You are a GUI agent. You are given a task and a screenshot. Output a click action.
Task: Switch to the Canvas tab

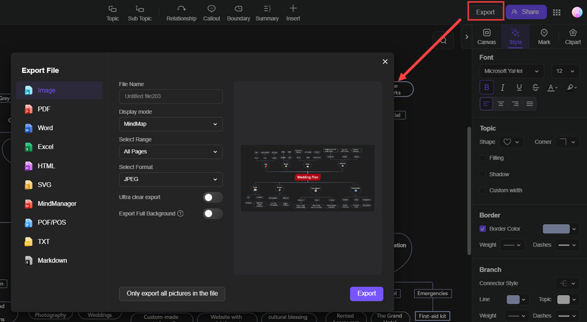tap(486, 36)
